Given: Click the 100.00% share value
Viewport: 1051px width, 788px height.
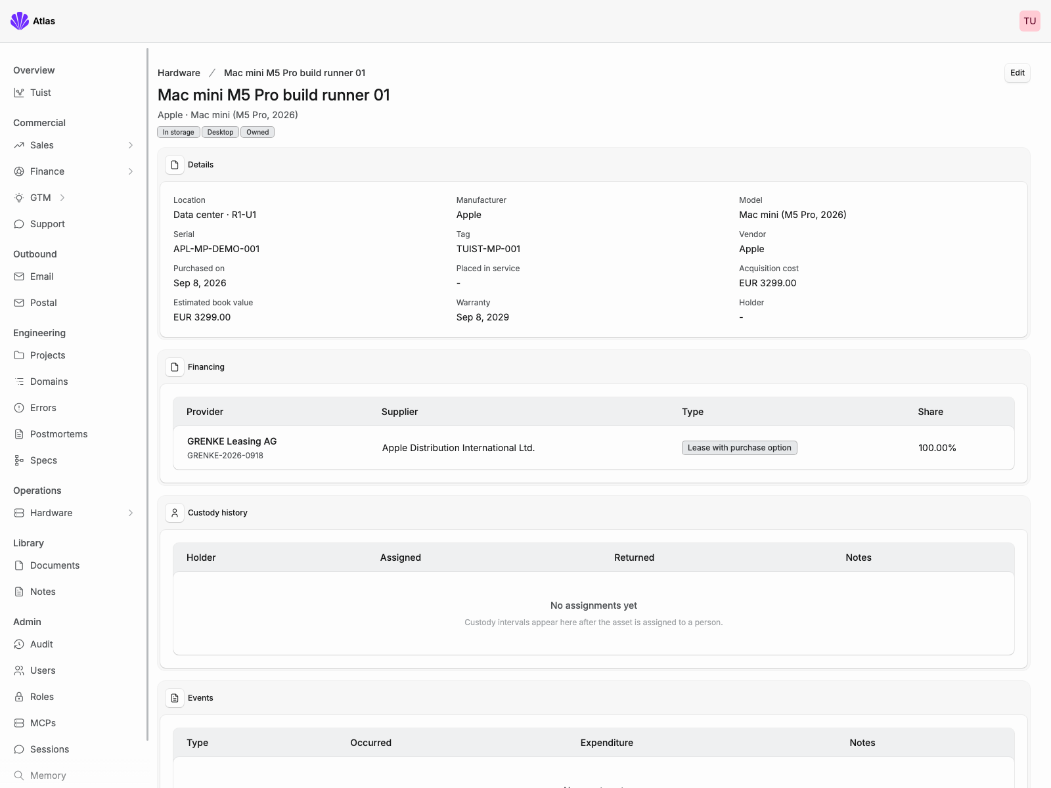Looking at the screenshot, I should click(x=937, y=448).
